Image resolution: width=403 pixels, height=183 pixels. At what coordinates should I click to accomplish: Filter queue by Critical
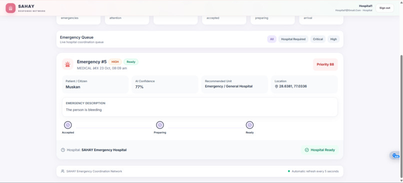318,39
